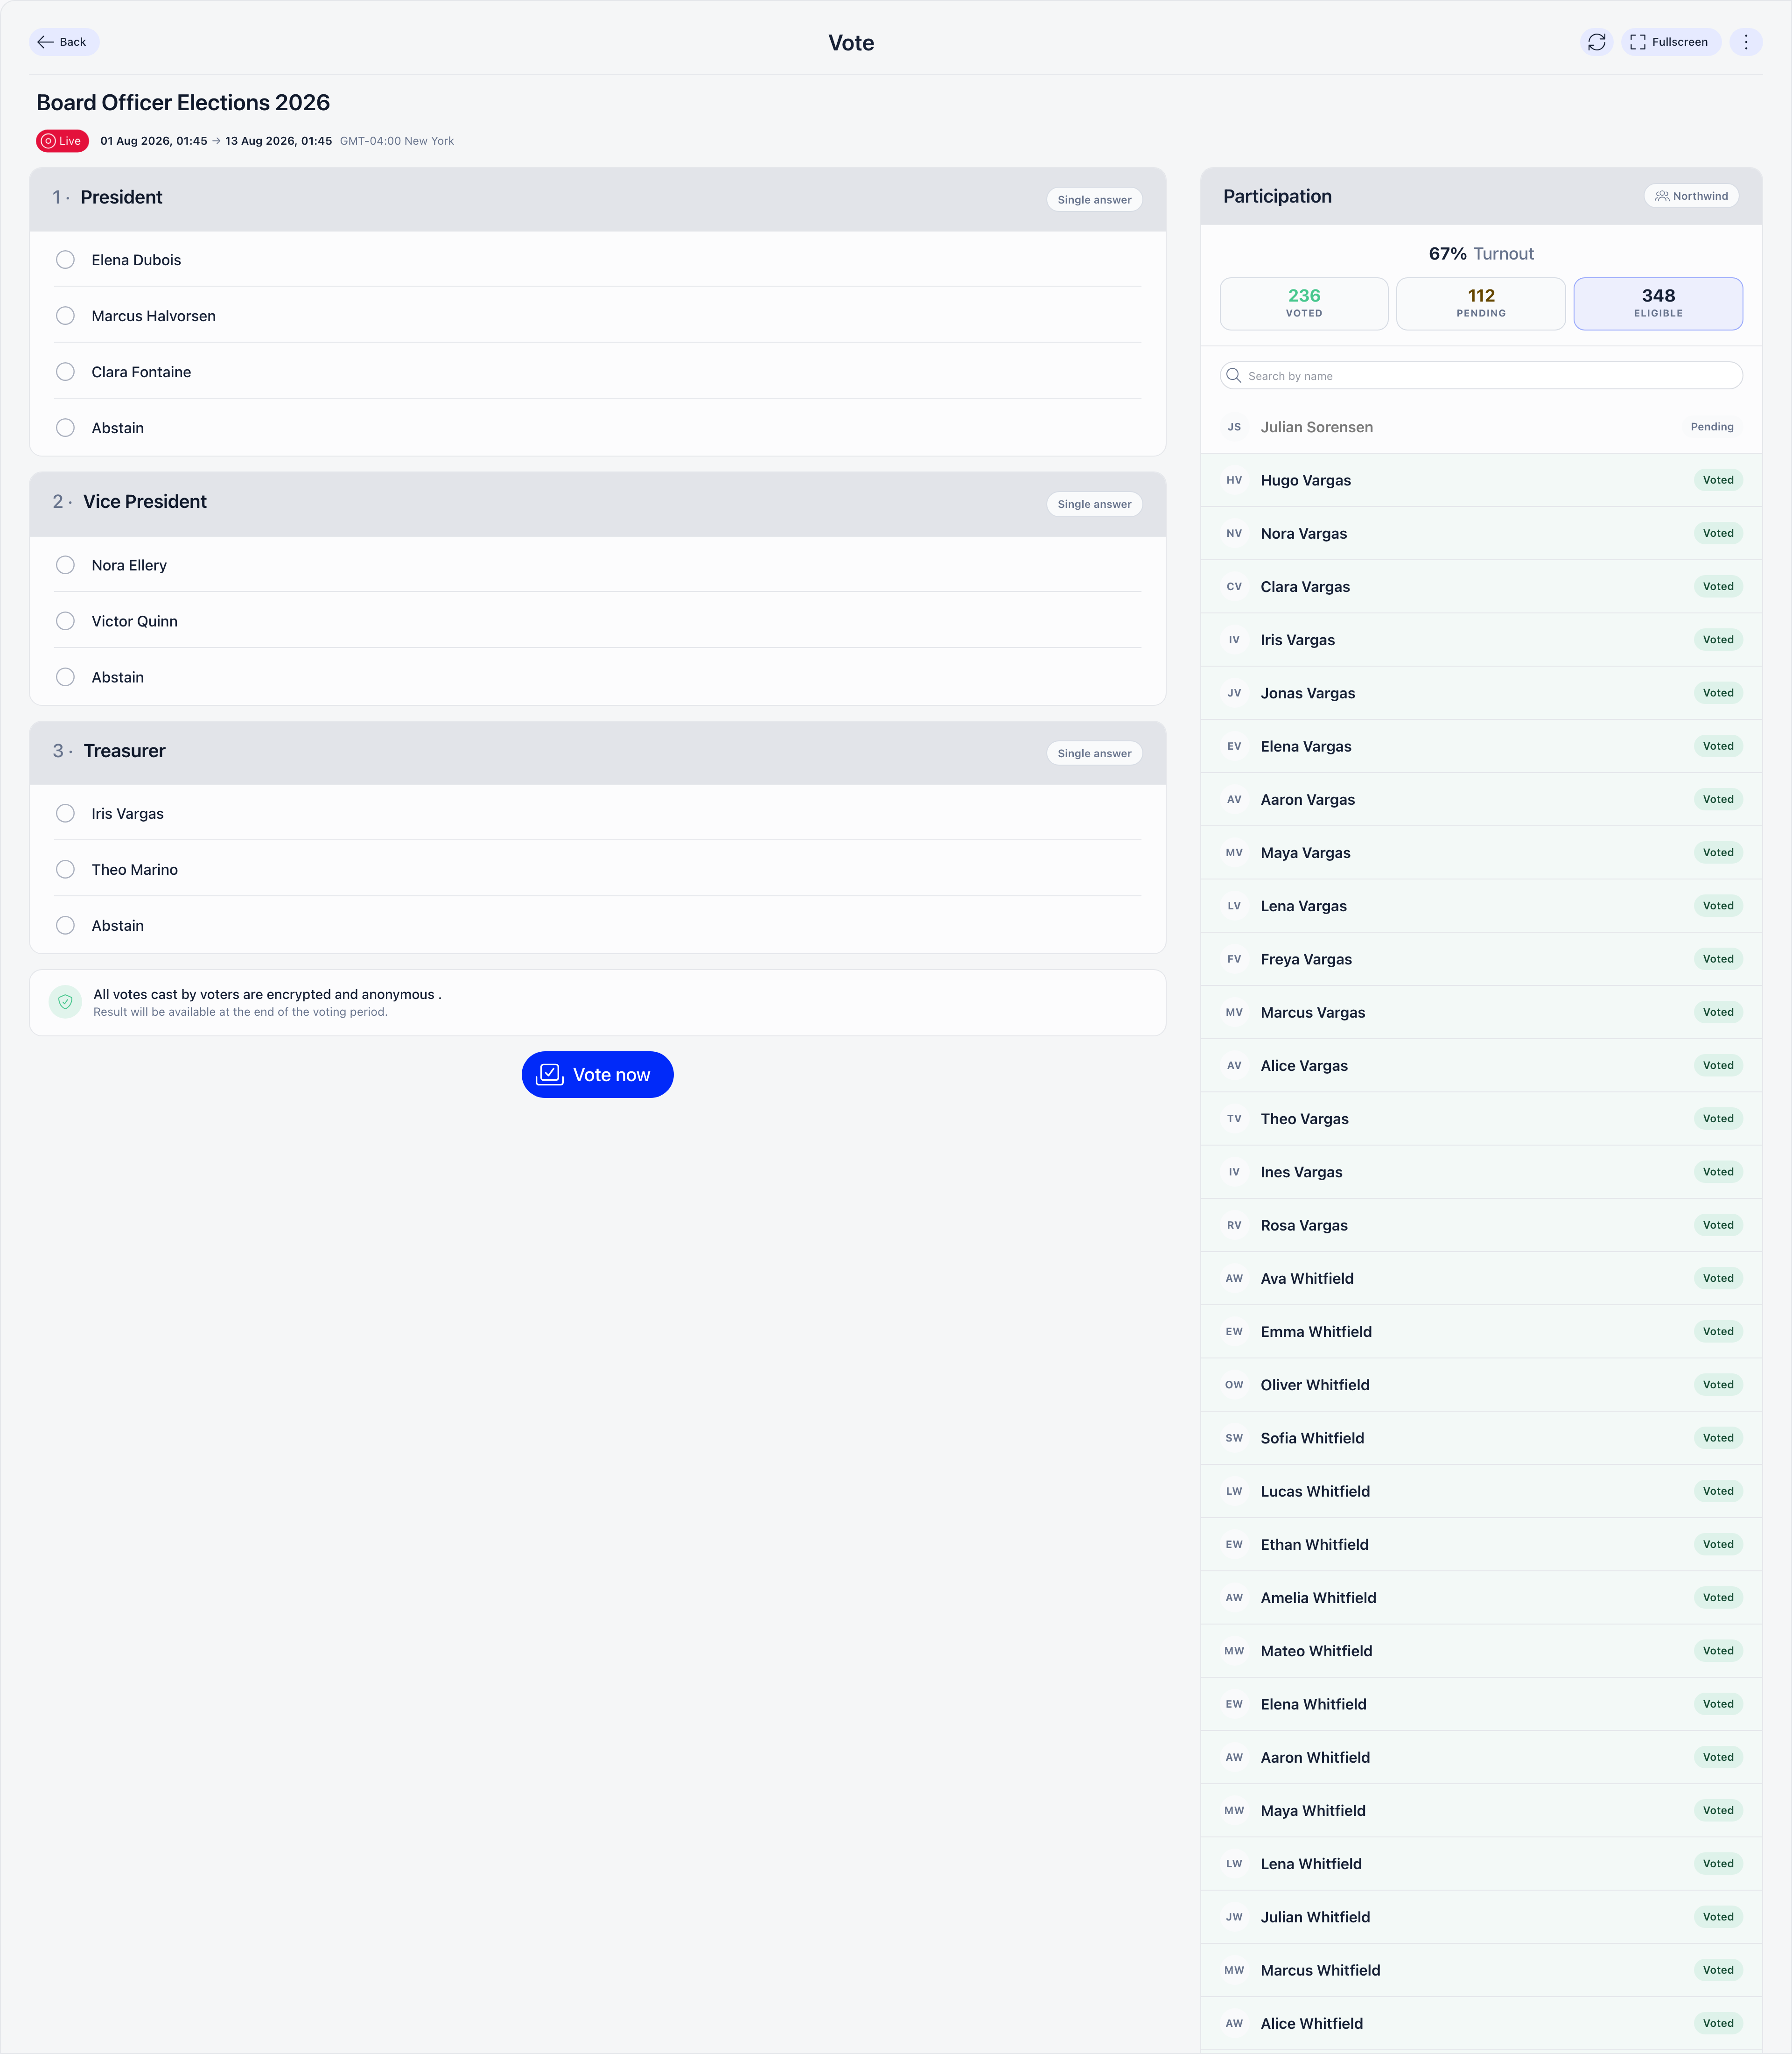Click Pending status for Julian Sorensen
This screenshot has height=2054, width=1792.
1712,427
